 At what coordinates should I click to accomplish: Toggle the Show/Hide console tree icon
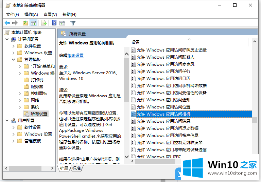point(33,23)
